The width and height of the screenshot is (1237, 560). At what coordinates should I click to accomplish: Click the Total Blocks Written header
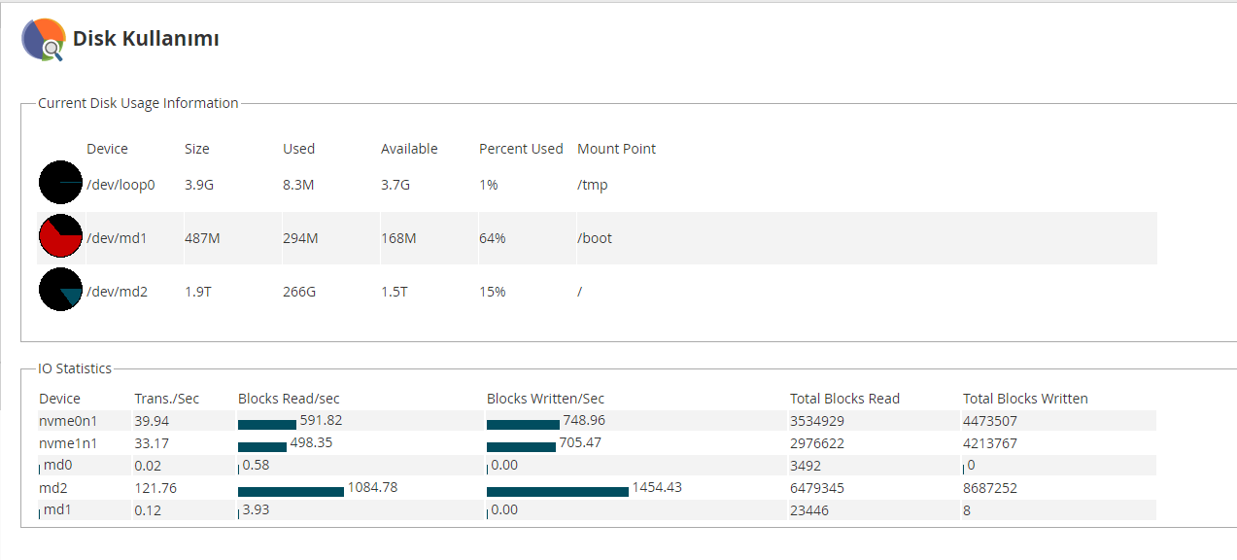pos(1025,399)
